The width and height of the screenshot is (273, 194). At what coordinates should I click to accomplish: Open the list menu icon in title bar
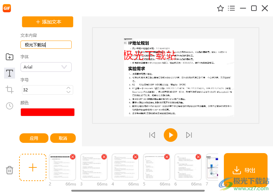tap(231, 9)
